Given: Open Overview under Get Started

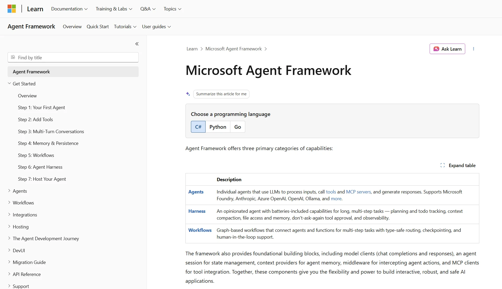Looking at the screenshot, I should (x=27, y=96).
